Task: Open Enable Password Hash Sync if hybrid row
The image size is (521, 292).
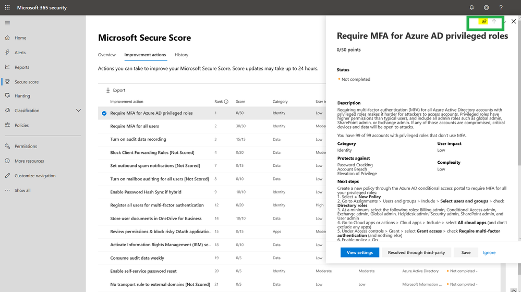Action: click(x=212, y=192)
